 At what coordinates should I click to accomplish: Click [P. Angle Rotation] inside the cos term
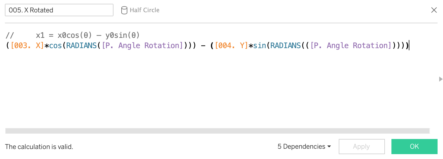(x=142, y=45)
